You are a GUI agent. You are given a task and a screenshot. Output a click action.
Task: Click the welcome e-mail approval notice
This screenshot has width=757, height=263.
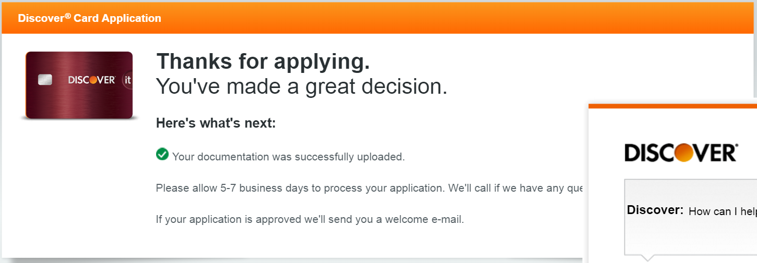pyautogui.click(x=310, y=219)
